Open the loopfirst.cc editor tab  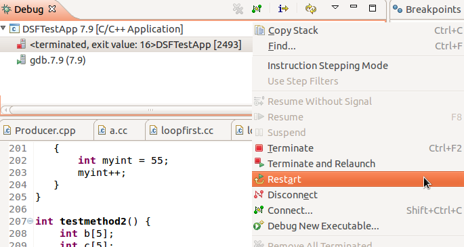187,131
